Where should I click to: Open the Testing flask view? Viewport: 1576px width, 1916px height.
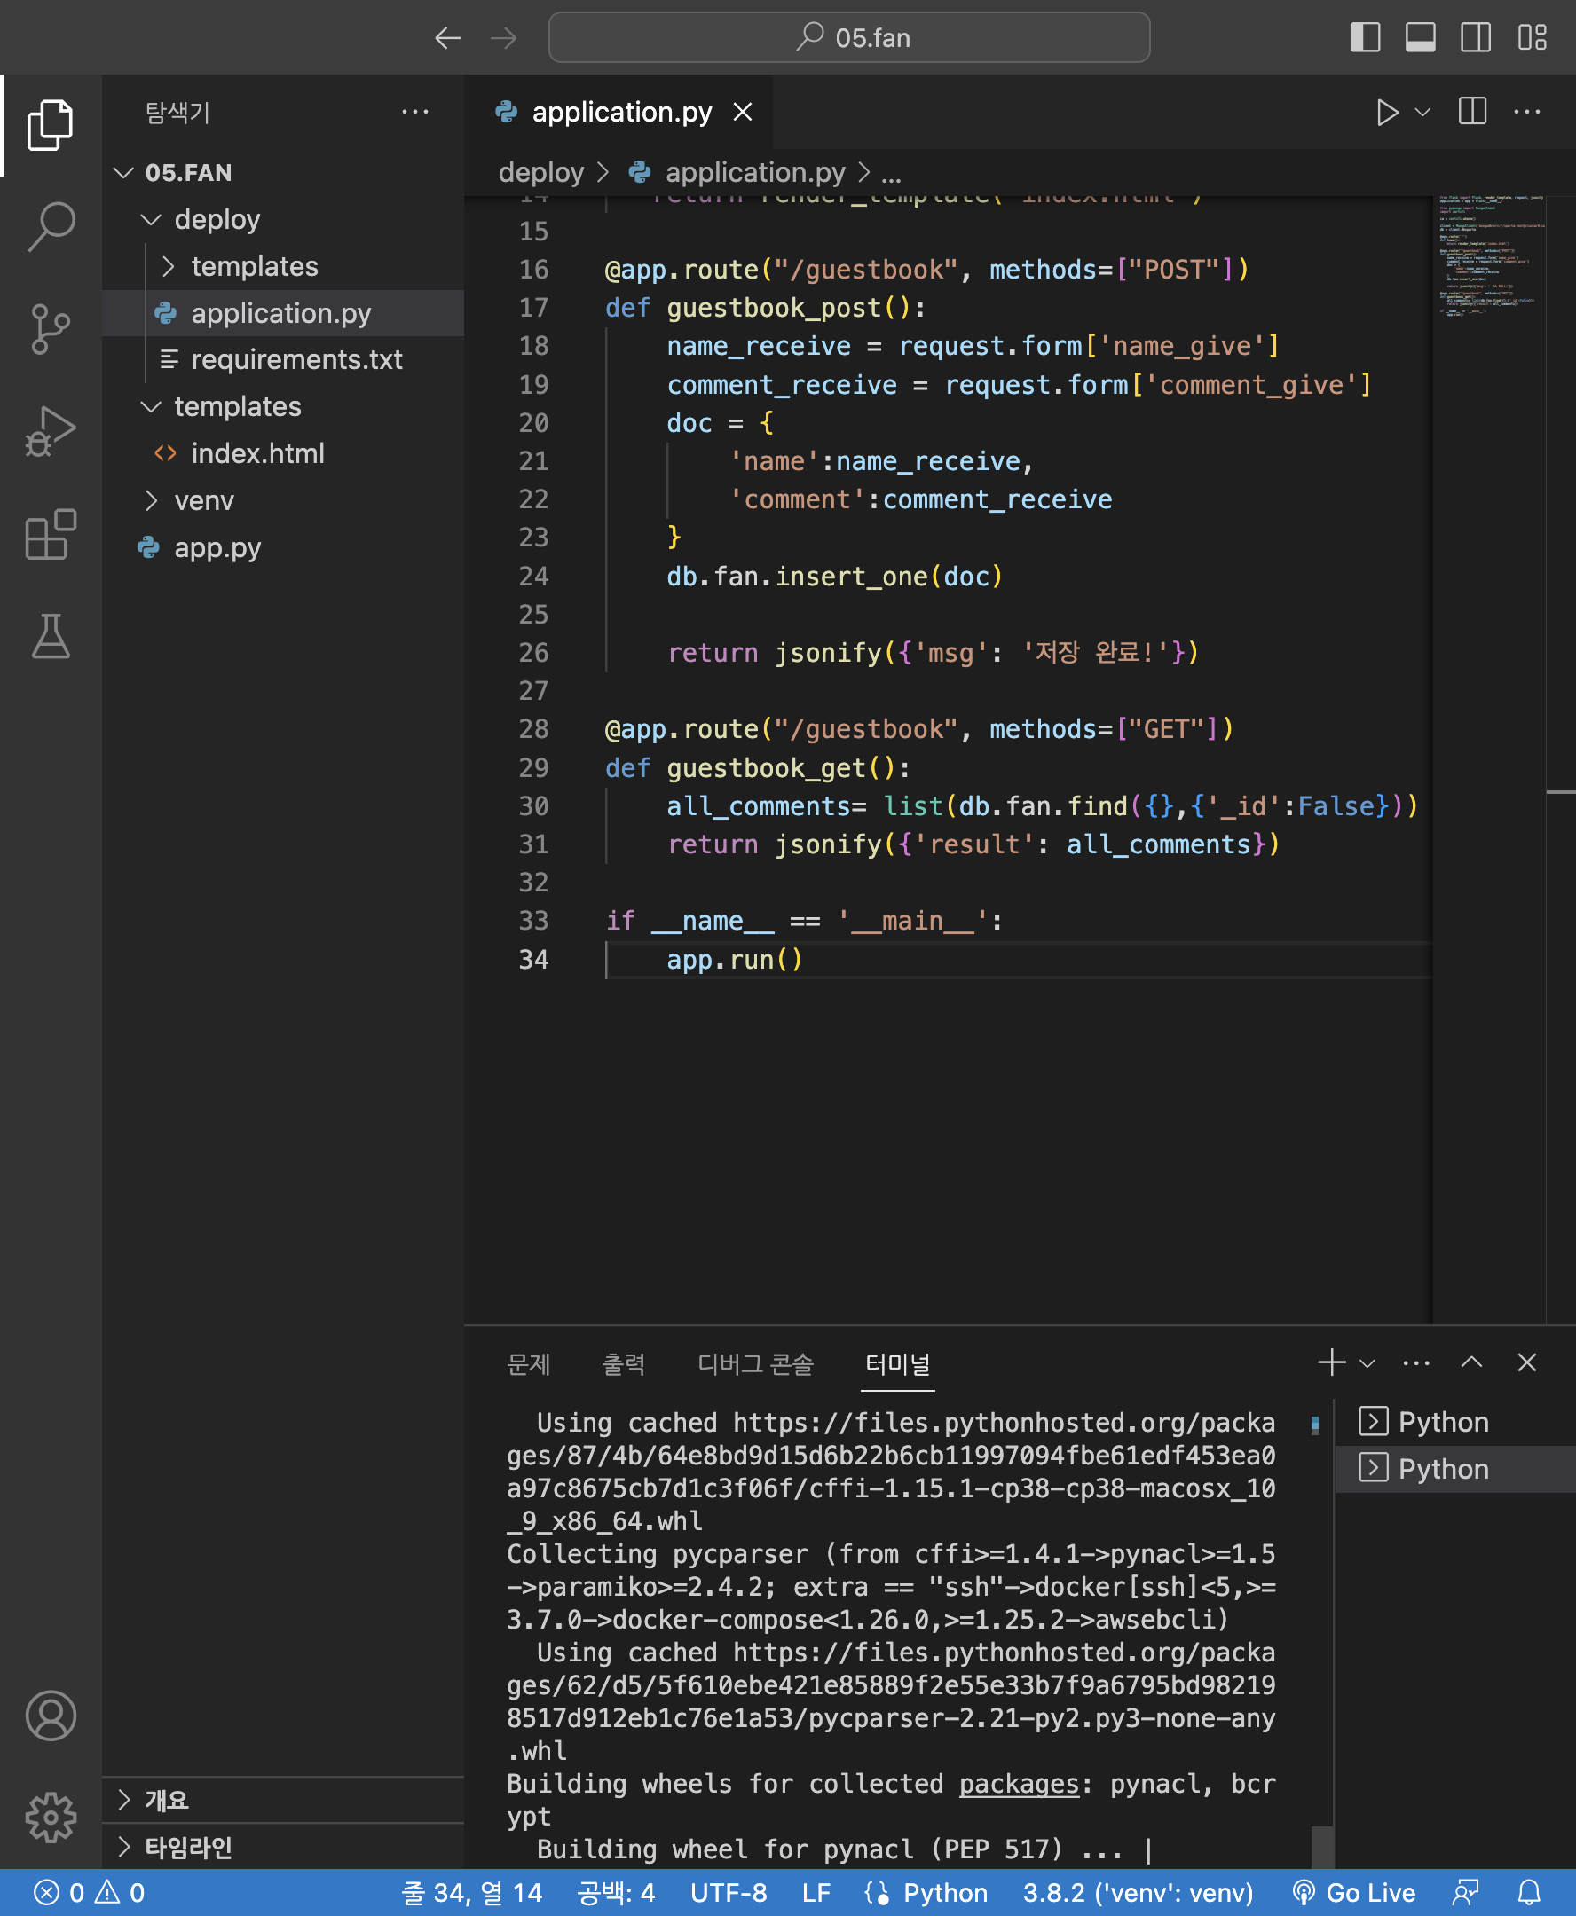pos(50,636)
